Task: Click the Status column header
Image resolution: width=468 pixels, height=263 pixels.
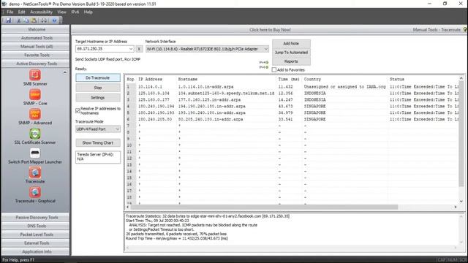Action: click(x=396, y=80)
